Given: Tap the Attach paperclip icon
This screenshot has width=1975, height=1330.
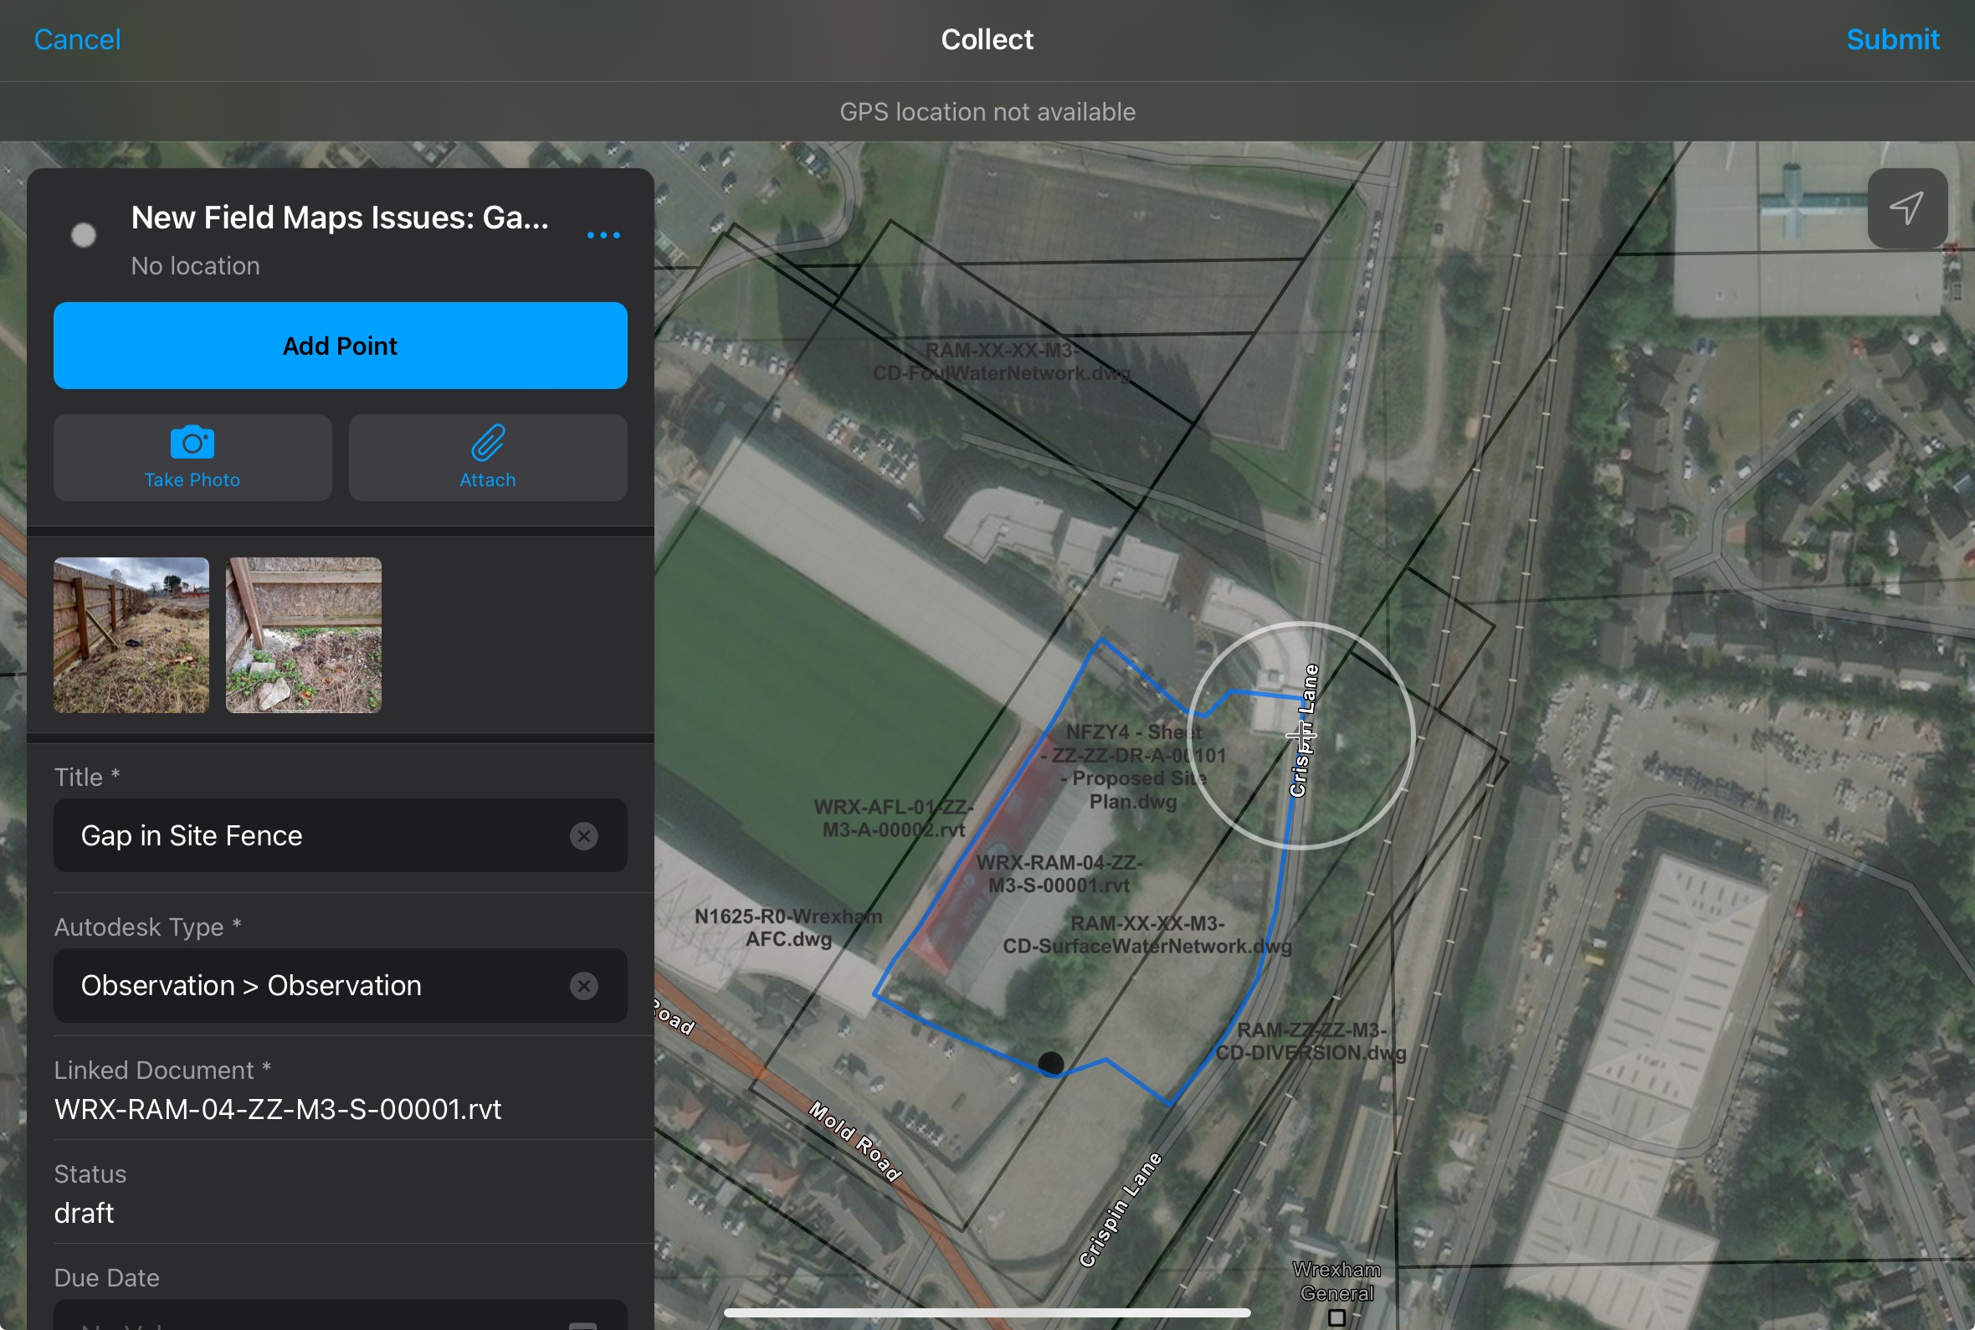Looking at the screenshot, I should pos(488,444).
